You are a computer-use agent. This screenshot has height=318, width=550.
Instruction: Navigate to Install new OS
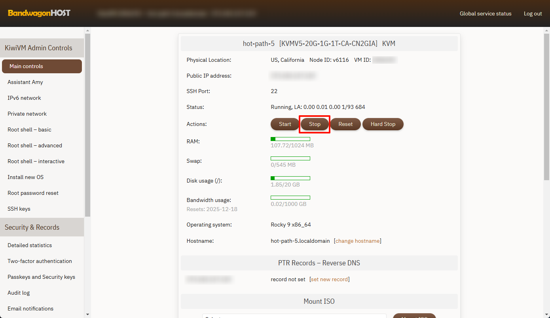click(x=25, y=177)
